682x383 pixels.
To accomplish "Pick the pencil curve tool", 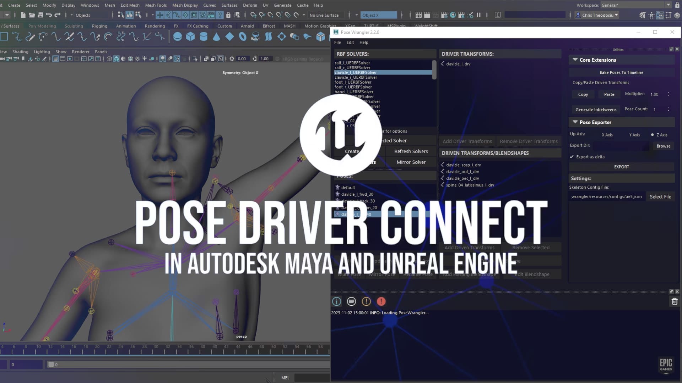I will [30, 37].
